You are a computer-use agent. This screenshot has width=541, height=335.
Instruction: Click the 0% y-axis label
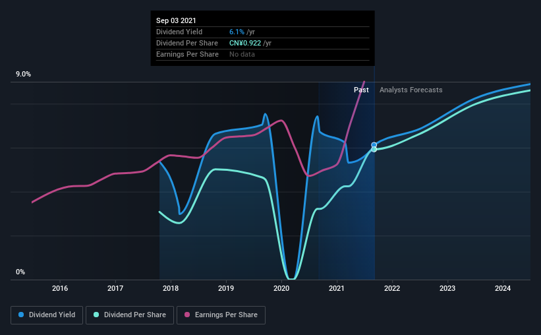tap(20, 272)
